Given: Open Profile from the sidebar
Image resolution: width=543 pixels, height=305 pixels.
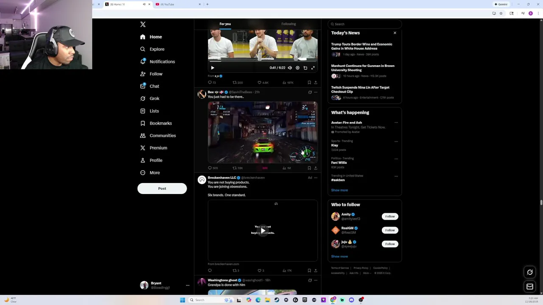Looking at the screenshot, I should click(x=151, y=160).
